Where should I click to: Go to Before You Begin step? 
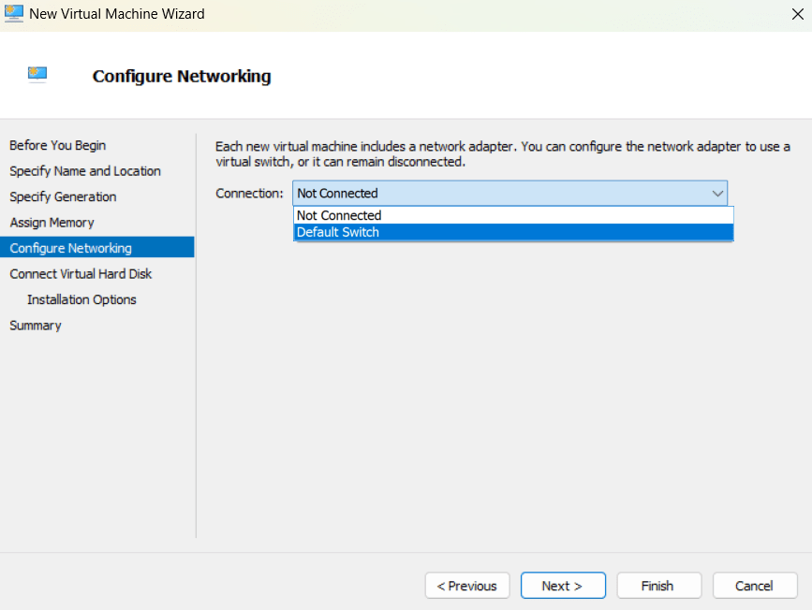point(58,145)
